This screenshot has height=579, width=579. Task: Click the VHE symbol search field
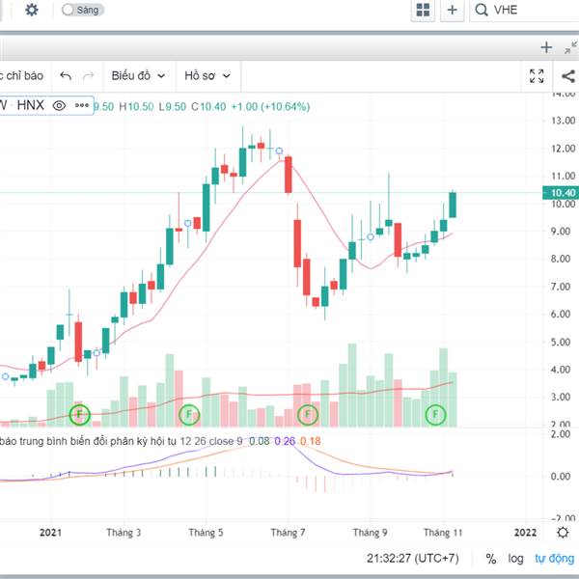(524, 10)
